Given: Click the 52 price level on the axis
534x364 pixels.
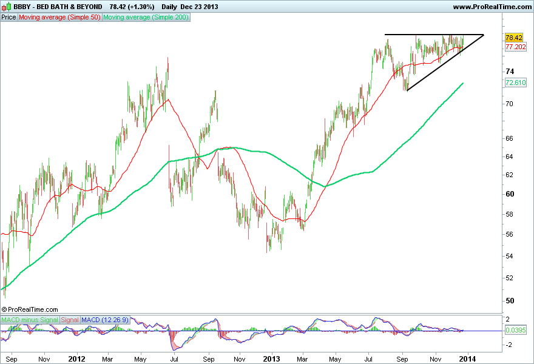Looking at the screenshot, I should [510, 278].
